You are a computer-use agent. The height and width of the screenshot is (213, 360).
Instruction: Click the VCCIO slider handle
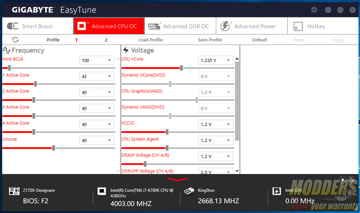pyautogui.click(x=167, y=132)
